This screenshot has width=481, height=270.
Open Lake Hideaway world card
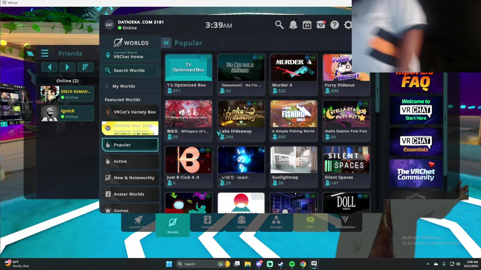(x=241, y=120)
